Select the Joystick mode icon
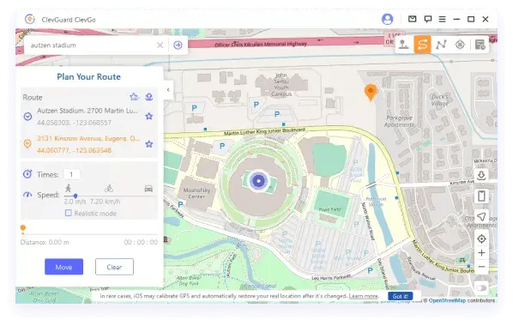The width and height of the screenshot is (513, 326). [460, 45]
